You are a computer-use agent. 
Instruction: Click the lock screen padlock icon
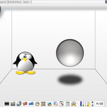tap(93, 102)
